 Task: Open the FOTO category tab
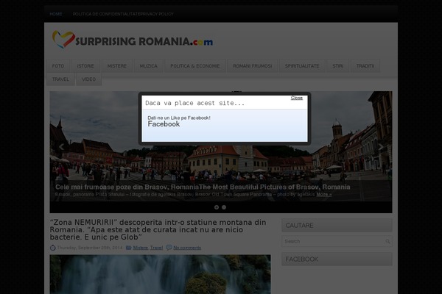pyautogui.click(x=58, y=66)
